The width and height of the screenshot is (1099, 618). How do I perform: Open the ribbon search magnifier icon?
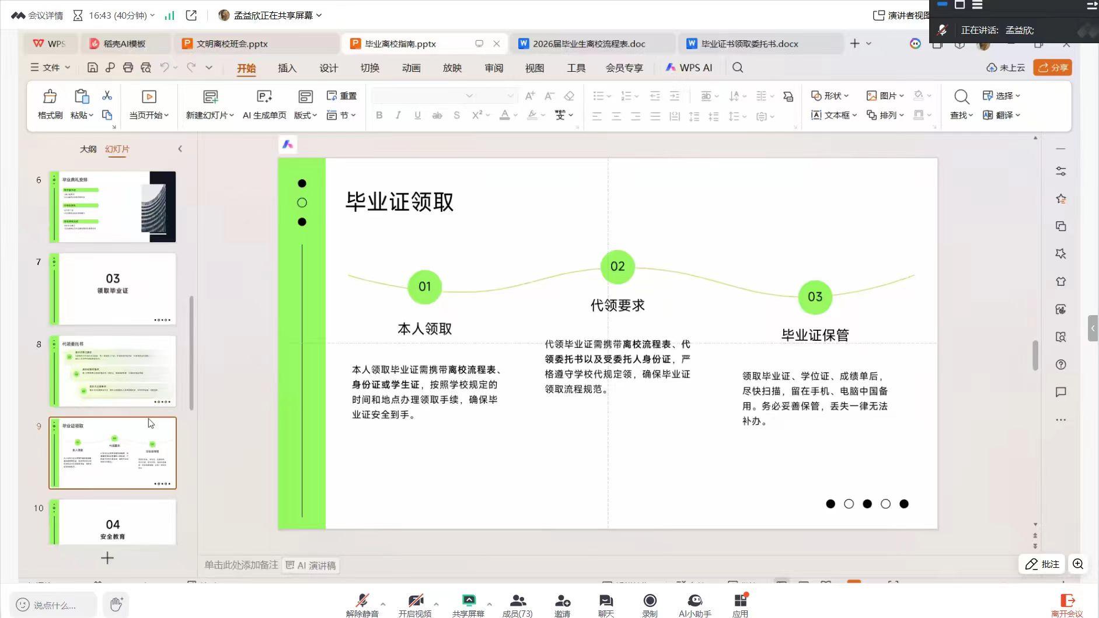(x=738, y=68)
